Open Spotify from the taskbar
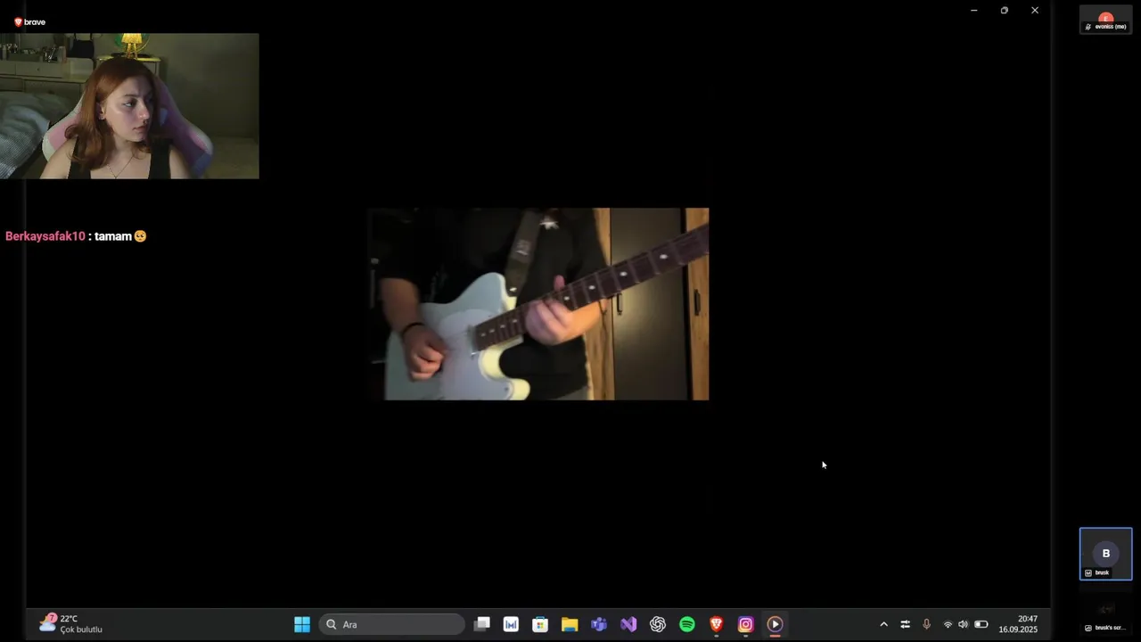Image resolution: width=1141 pixels, height=642 pixels. (x=687, y=624)
